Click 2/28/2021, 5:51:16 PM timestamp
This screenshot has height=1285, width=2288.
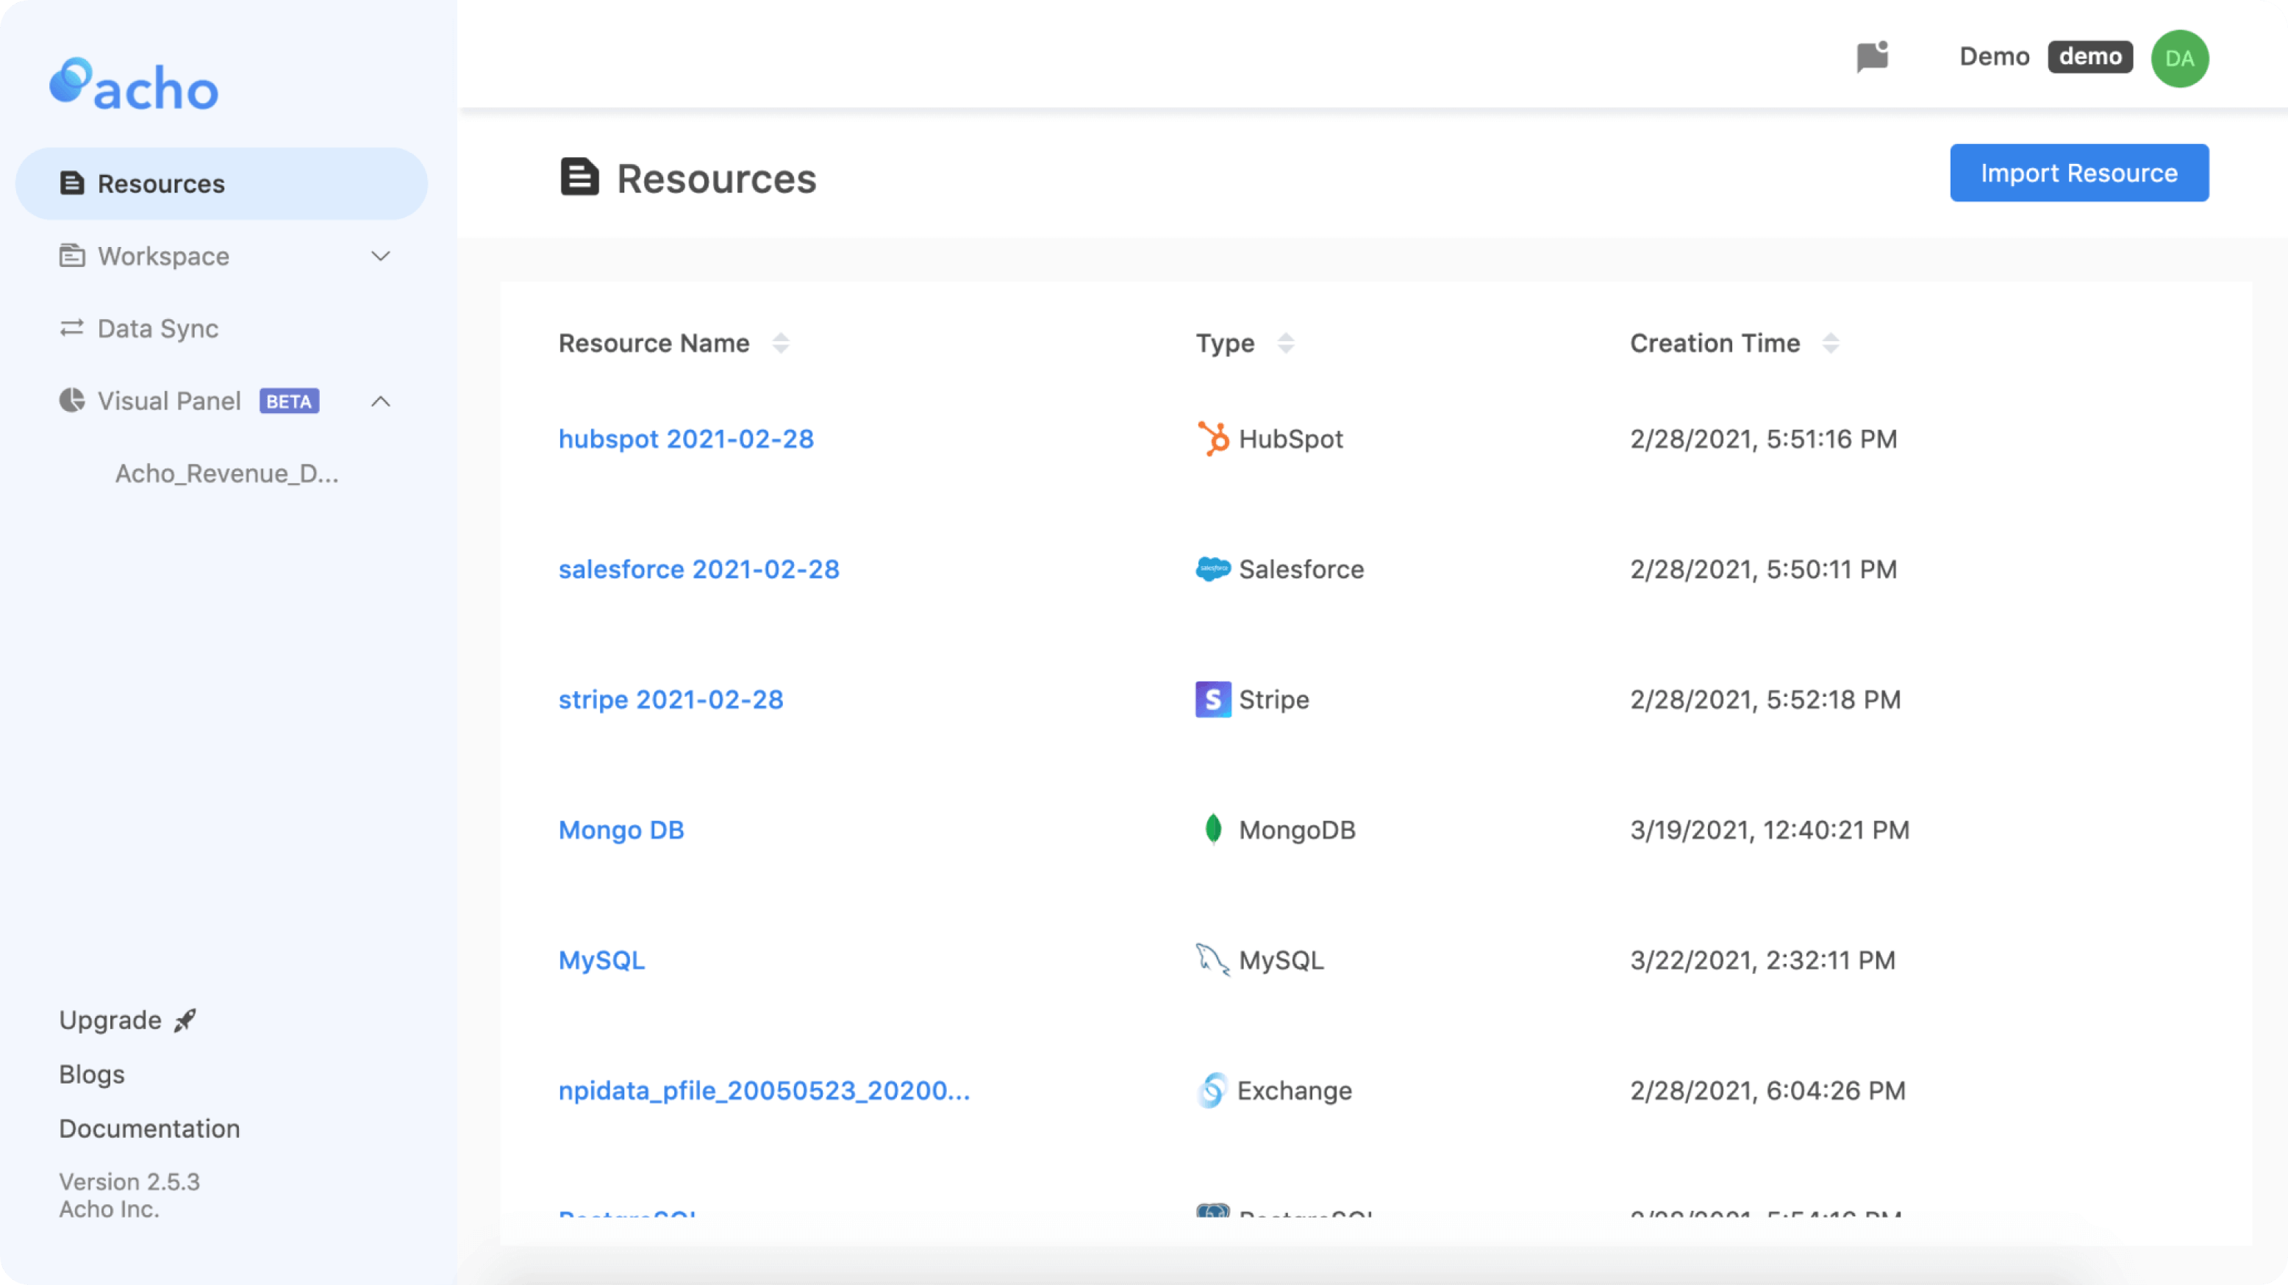pyautogui.click(x=1763, y=439)
